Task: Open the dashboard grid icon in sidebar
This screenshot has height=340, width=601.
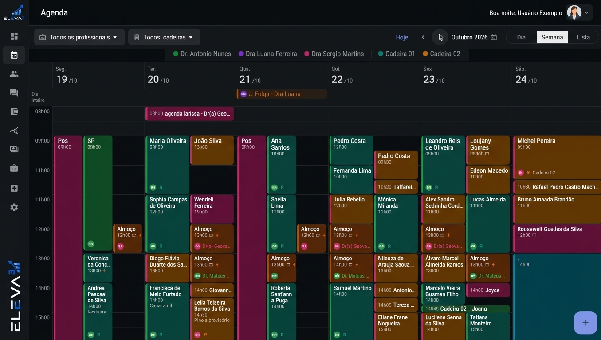Action: (14, 36)
